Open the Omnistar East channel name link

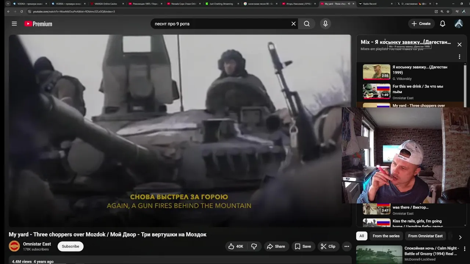point(37,244)
